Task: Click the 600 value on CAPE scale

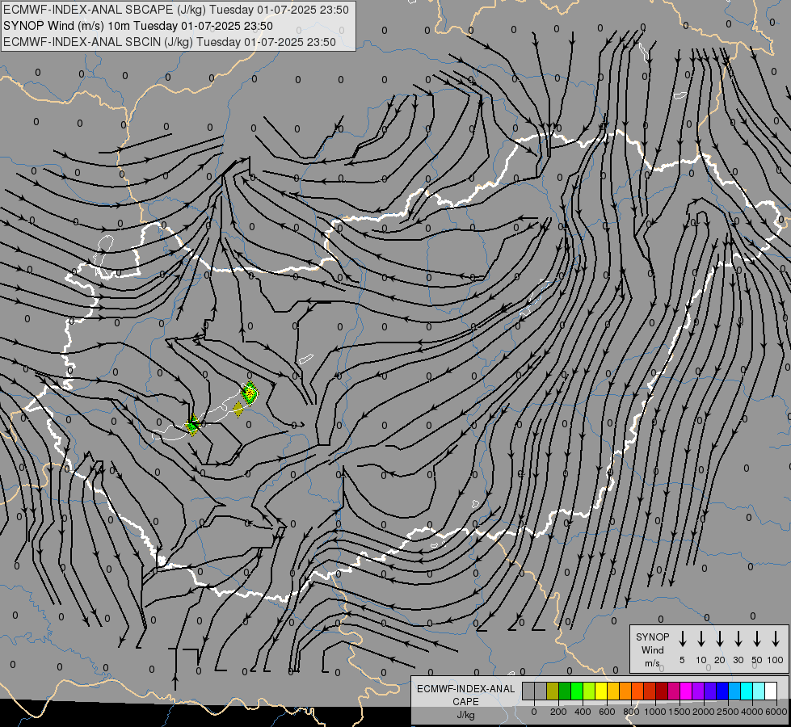Action: 607,712
